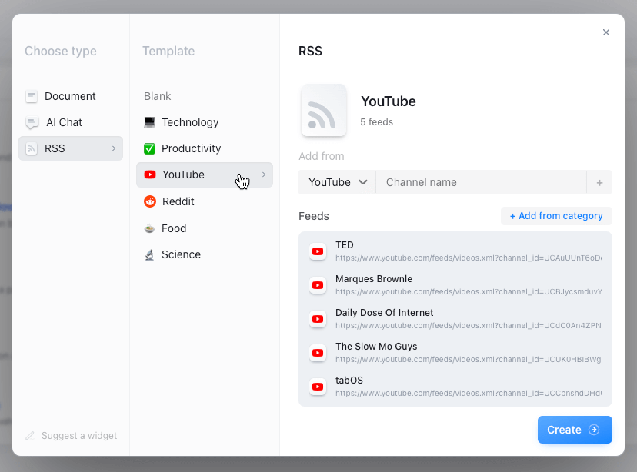Click The Slow Mo Guys feed icon
This screenshot has height=472, width=637.
(x=318, y=353)
